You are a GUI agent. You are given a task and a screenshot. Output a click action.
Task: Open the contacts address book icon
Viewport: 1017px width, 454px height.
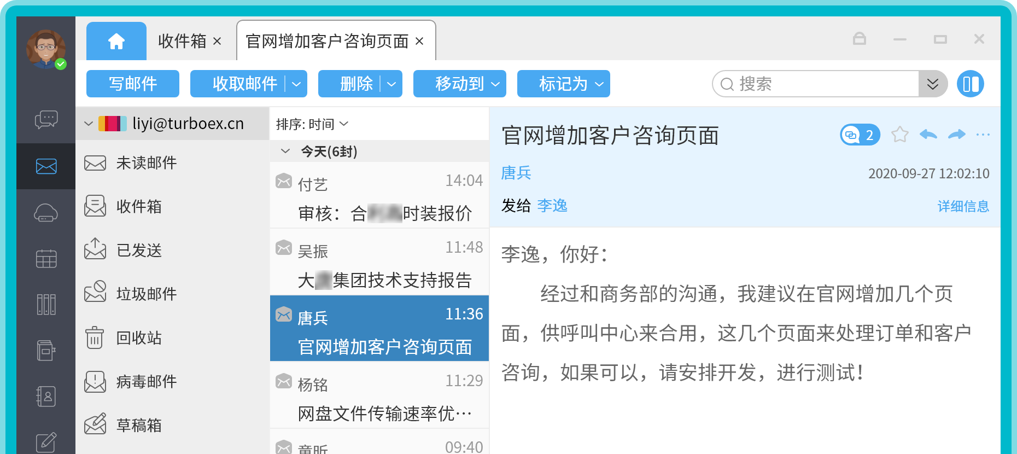click(x=46, y=396)
